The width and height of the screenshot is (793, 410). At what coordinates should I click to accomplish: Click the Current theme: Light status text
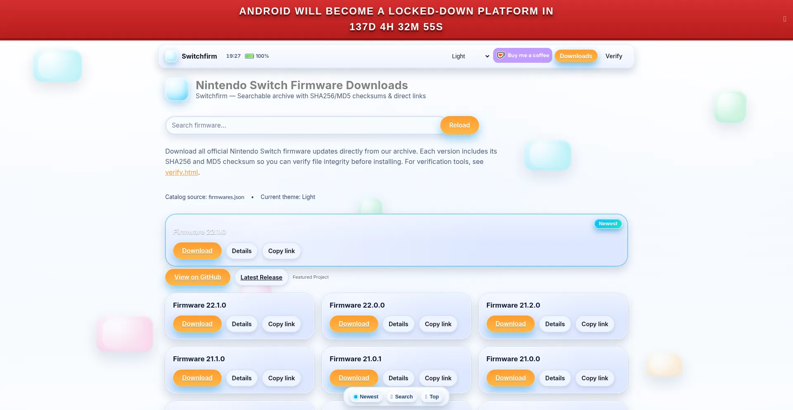click(x=287, y=197)
